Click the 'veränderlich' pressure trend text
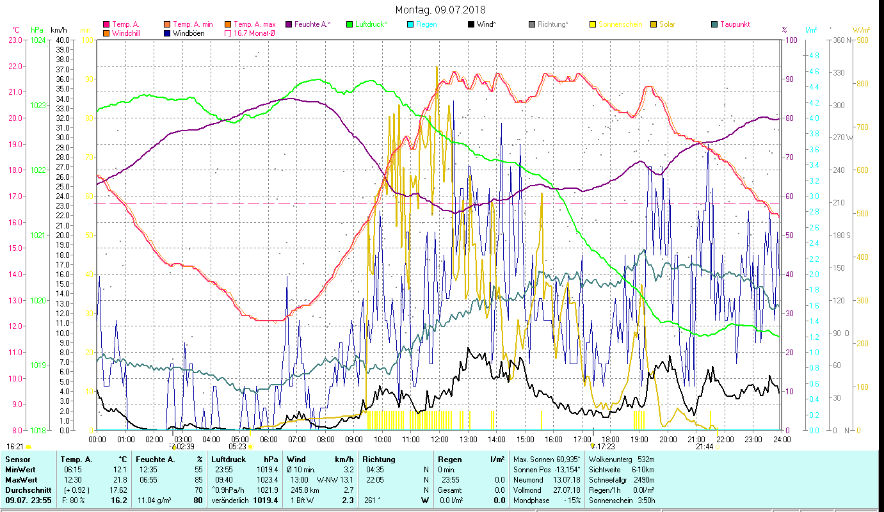 pos(230,500)
